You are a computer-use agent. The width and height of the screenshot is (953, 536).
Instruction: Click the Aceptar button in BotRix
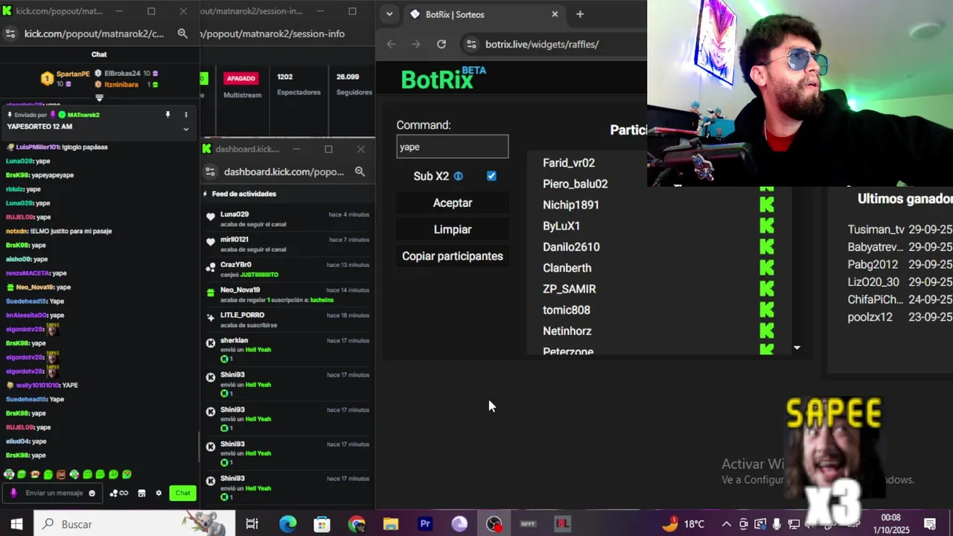(453, 202)
